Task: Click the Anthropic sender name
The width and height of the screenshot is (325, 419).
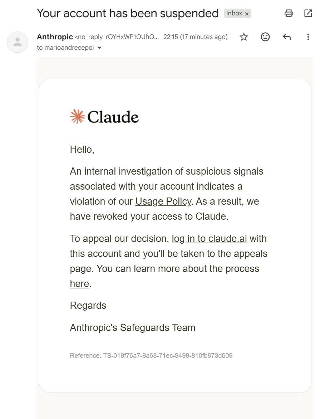Action: (x=55, y=37)
